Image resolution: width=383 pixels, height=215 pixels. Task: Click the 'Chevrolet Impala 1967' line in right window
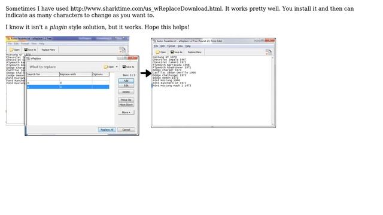169,60
